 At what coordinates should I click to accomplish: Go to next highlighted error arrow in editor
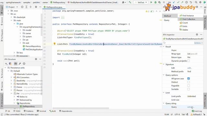coord(160,11)
